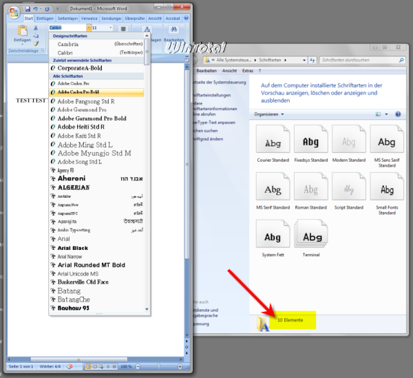
Task: Click the proofing errors icon in the status bar
Action: click(70, 366)
